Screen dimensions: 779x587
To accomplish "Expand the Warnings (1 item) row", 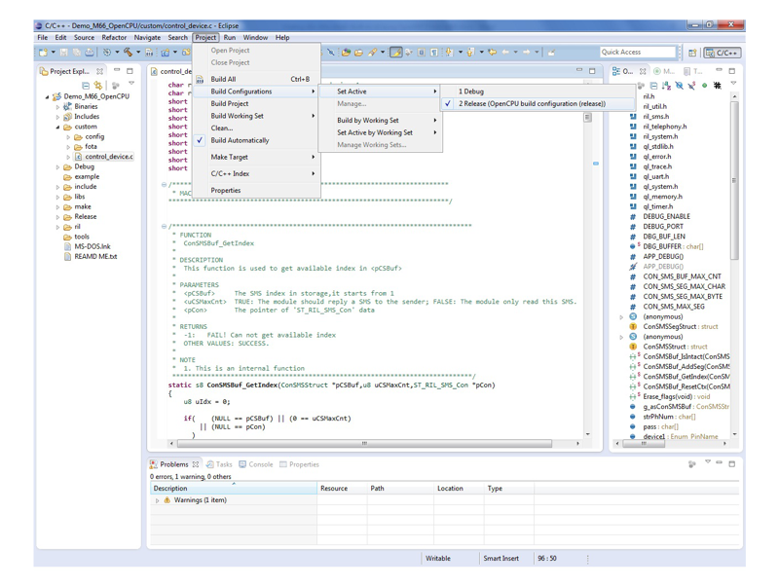I will (157, 500).
